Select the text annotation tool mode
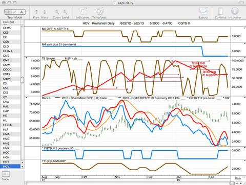The width and height of the screenshot is (246, 185). pyautogui.click(x=22, y=12)
